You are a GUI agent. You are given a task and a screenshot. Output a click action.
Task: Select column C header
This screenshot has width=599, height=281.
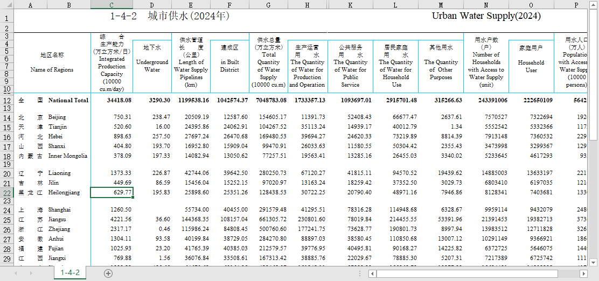click(x=112, y=5)
